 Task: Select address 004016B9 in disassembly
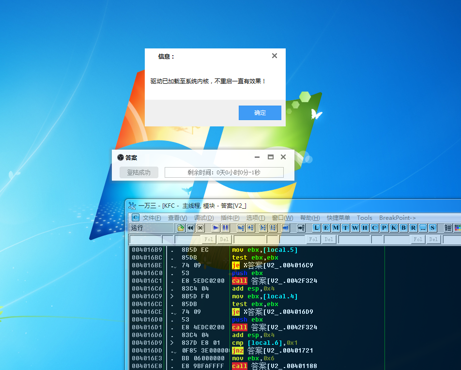click(x=147, y=250)
